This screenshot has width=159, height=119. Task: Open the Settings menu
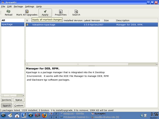coord(29,7)
